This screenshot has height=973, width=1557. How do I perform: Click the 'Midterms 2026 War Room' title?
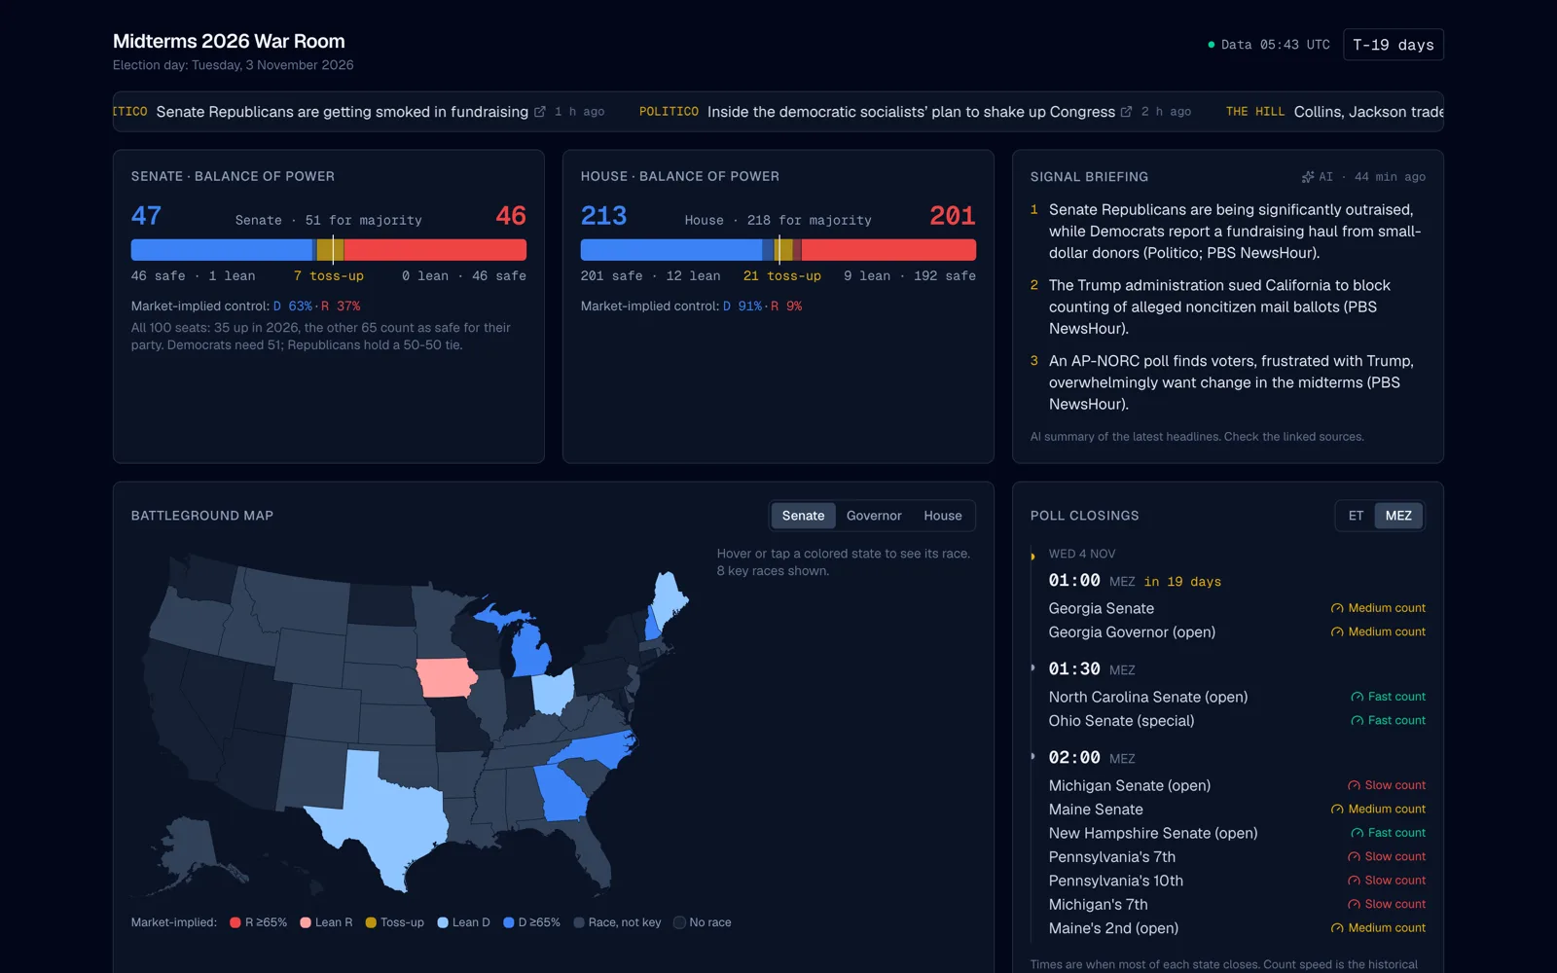point(229,41)
